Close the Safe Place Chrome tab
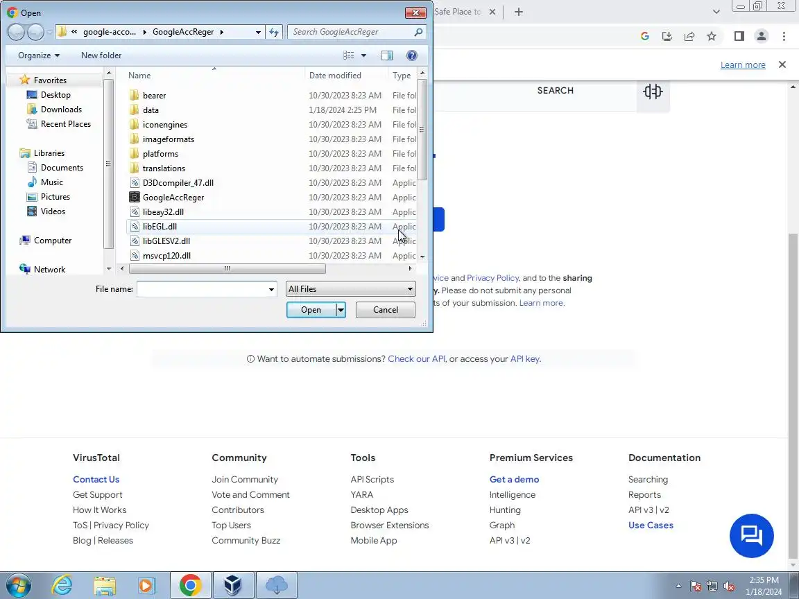 (492, 12)
